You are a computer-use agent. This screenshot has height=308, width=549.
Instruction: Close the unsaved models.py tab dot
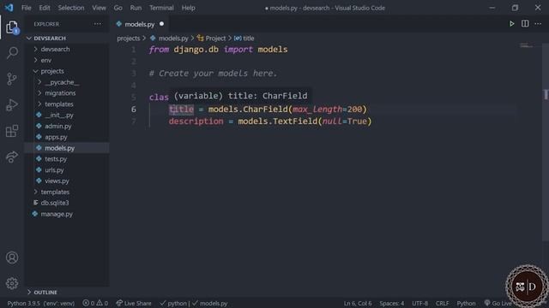point(161,24)
